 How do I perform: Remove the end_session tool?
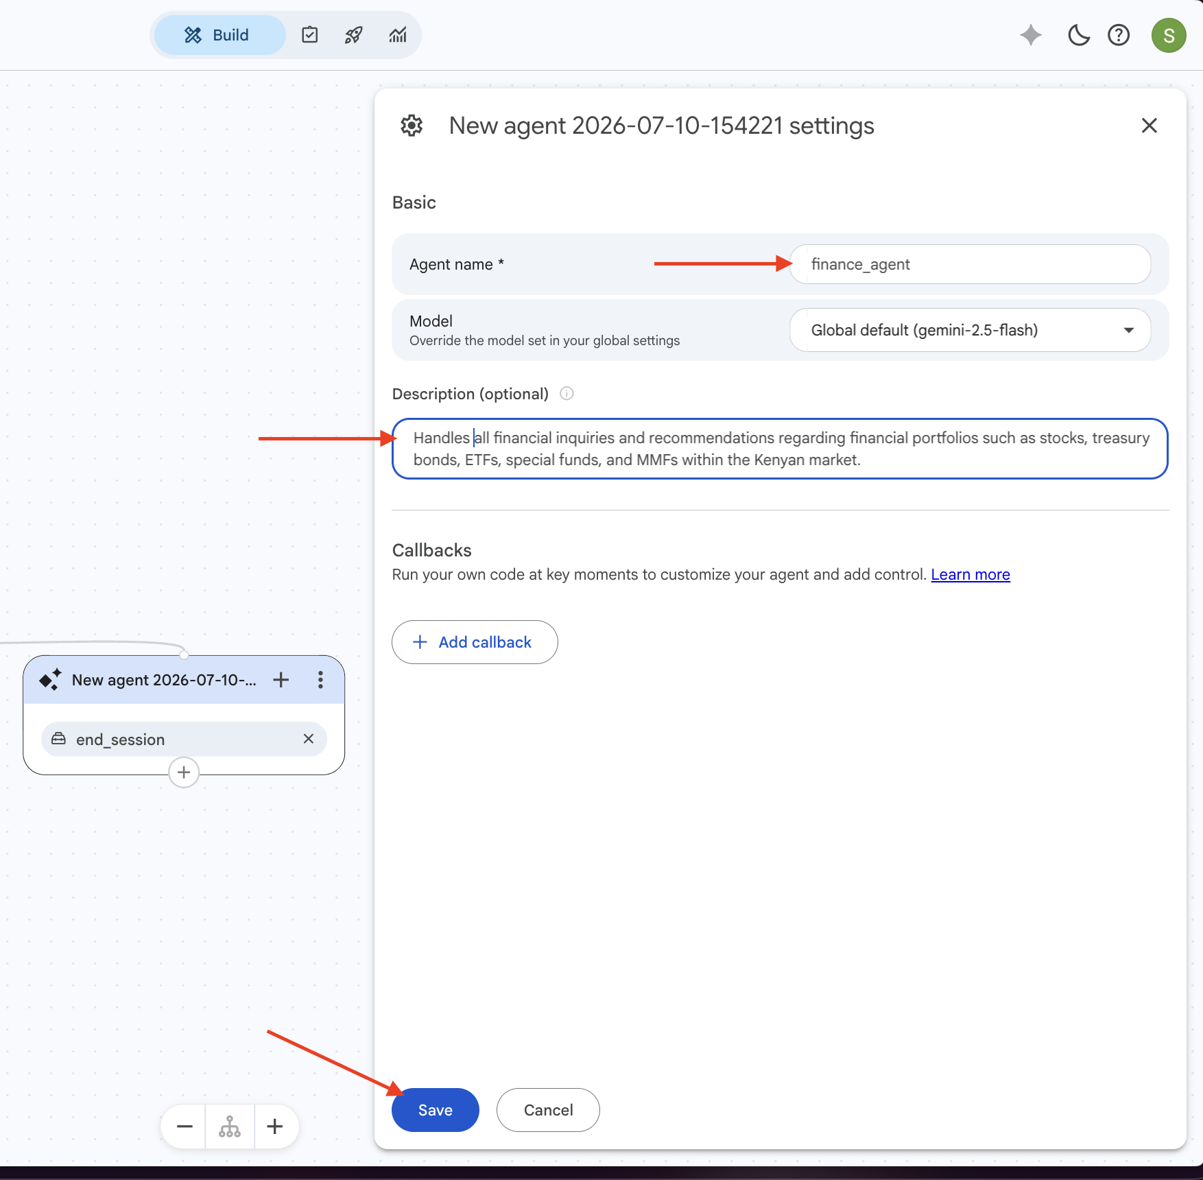[x=309, y=739]
